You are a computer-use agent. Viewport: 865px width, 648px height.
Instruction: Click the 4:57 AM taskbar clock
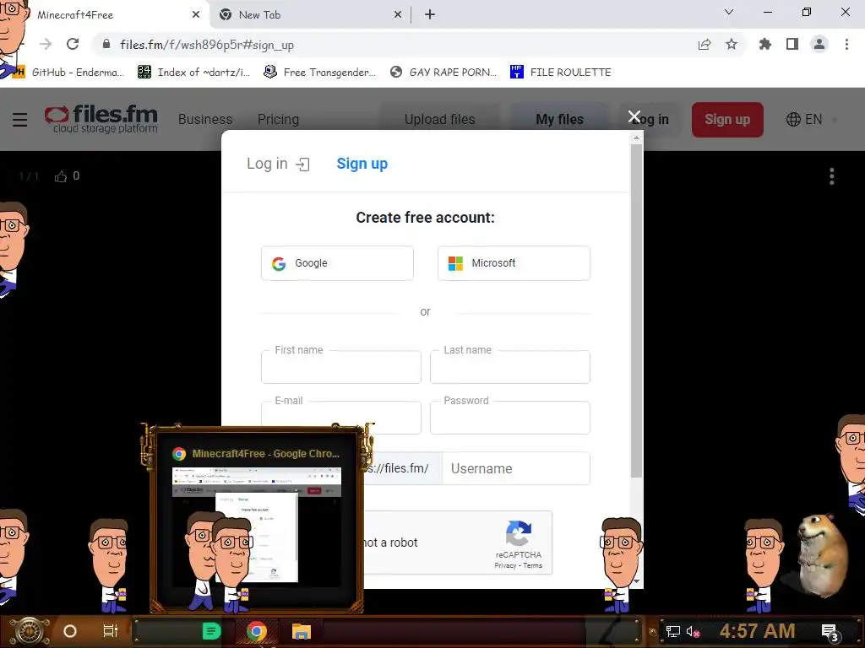[x=757, y=631]
